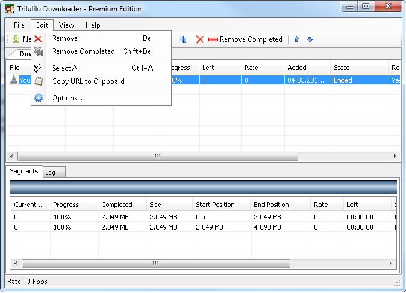Switch to the Segments tab
Screen dimensions: 406x293
[x=24, y=171]
